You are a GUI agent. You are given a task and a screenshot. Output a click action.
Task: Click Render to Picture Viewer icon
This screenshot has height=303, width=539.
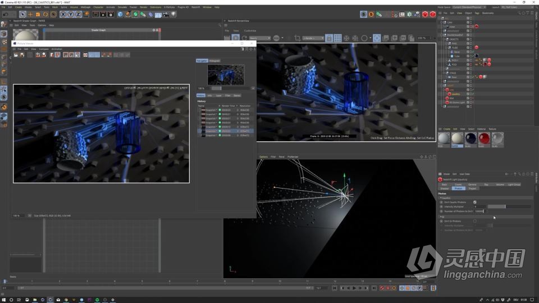pyautogui.click(x=103, y=15)
